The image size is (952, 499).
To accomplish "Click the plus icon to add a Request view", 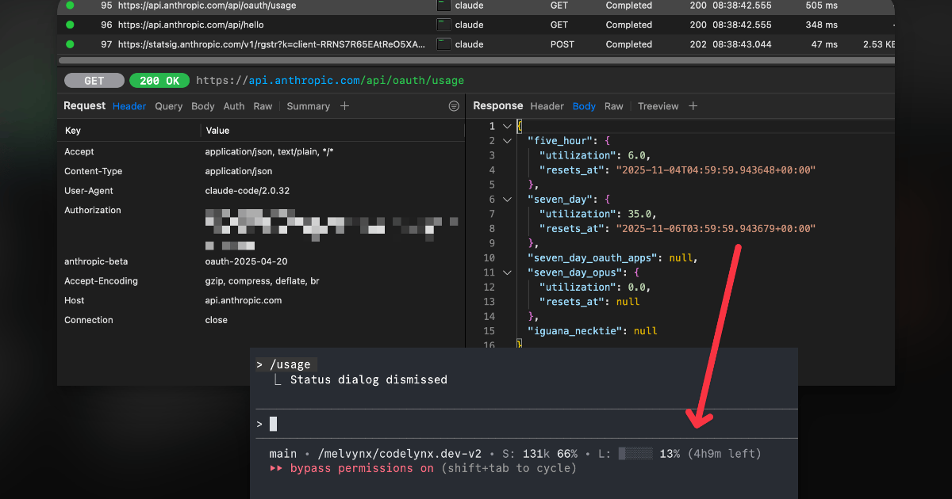I will click(x=344, y=105).
